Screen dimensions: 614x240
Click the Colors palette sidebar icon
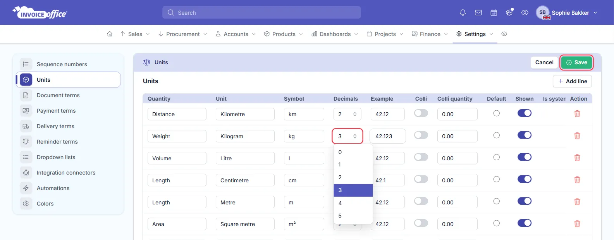pos(26,204)
